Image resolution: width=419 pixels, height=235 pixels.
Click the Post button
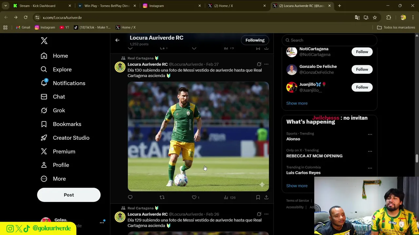[x=69, y=195]
